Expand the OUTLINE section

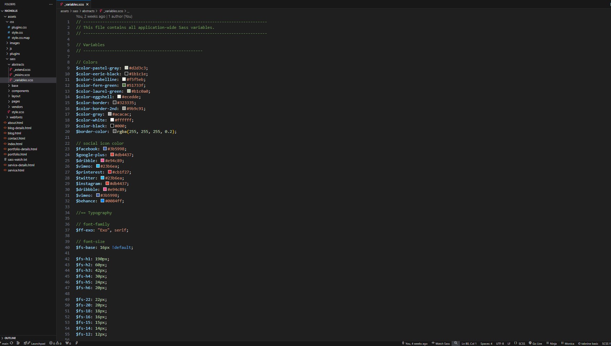click(10, 338)
